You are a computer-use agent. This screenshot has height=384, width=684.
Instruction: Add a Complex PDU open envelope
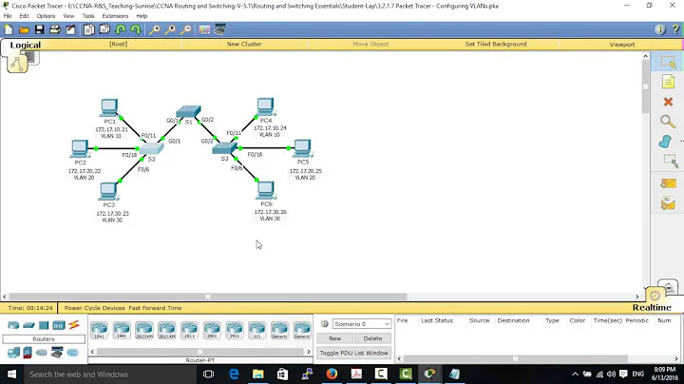tap(668, 203)
